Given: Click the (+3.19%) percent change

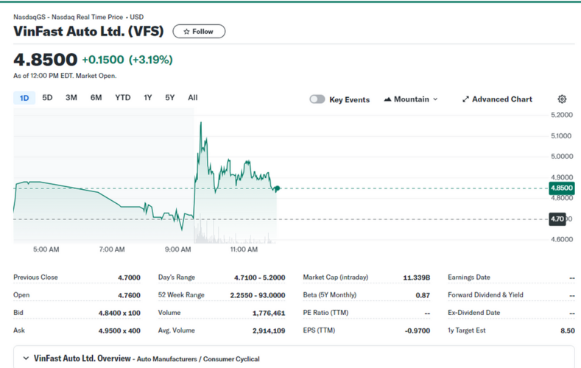Looking at the screenshot, I should [x=151, y=60].
